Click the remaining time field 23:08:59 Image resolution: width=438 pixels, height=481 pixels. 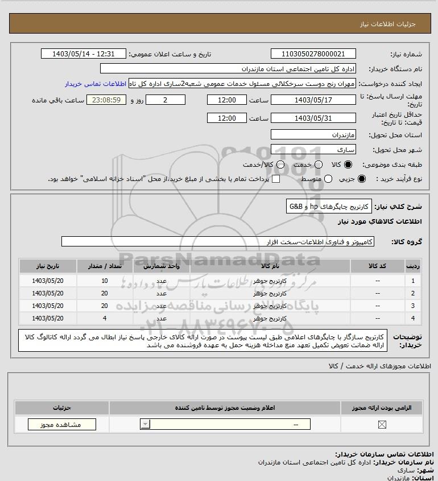106,100
